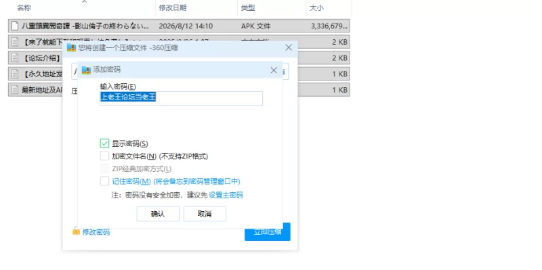Open the 设置主密码 link

[x=226, y=195]
